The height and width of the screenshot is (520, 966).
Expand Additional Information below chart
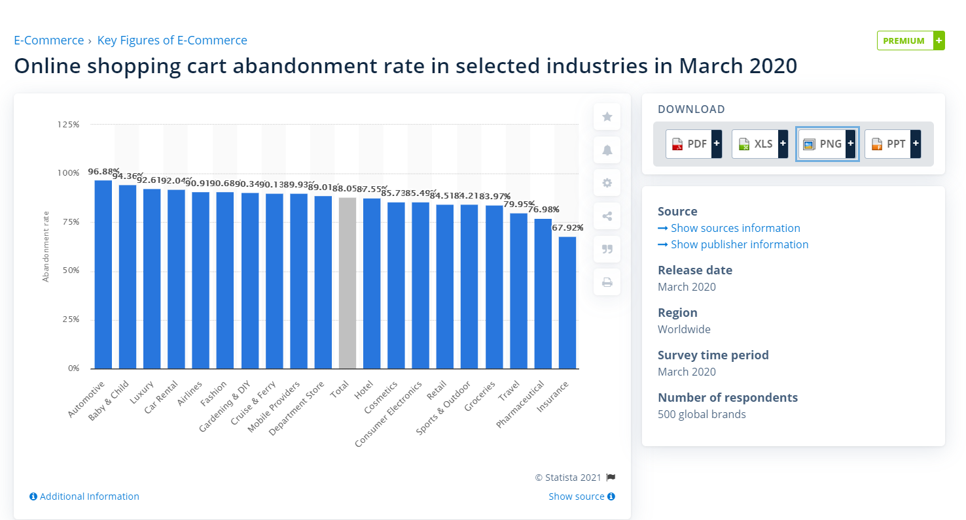coord(84,496)
